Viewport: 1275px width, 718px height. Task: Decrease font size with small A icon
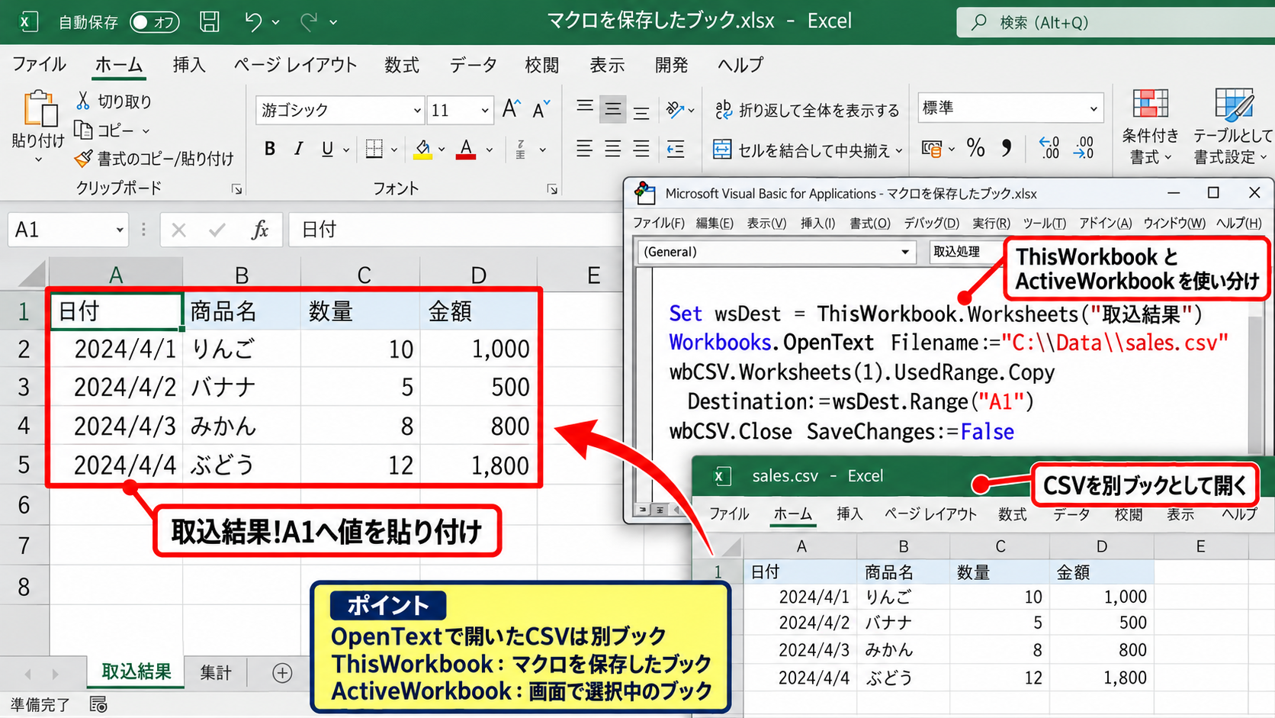[541, 109]
